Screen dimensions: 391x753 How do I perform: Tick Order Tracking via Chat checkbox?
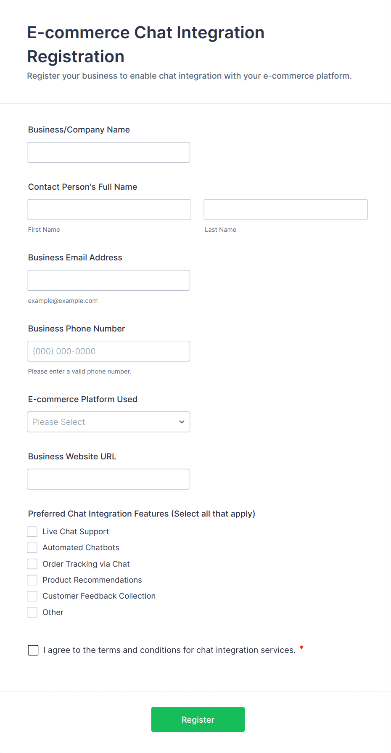point(32,564)
